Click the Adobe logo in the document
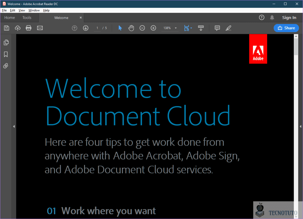This screenshot has width=303, height=219. tap(258, 49)
